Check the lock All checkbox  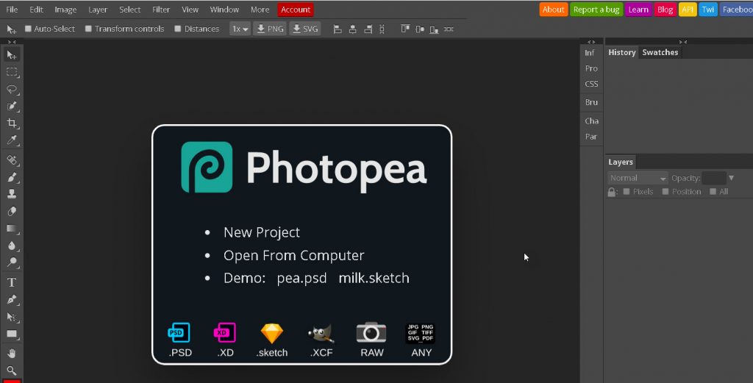coord(713,191)
